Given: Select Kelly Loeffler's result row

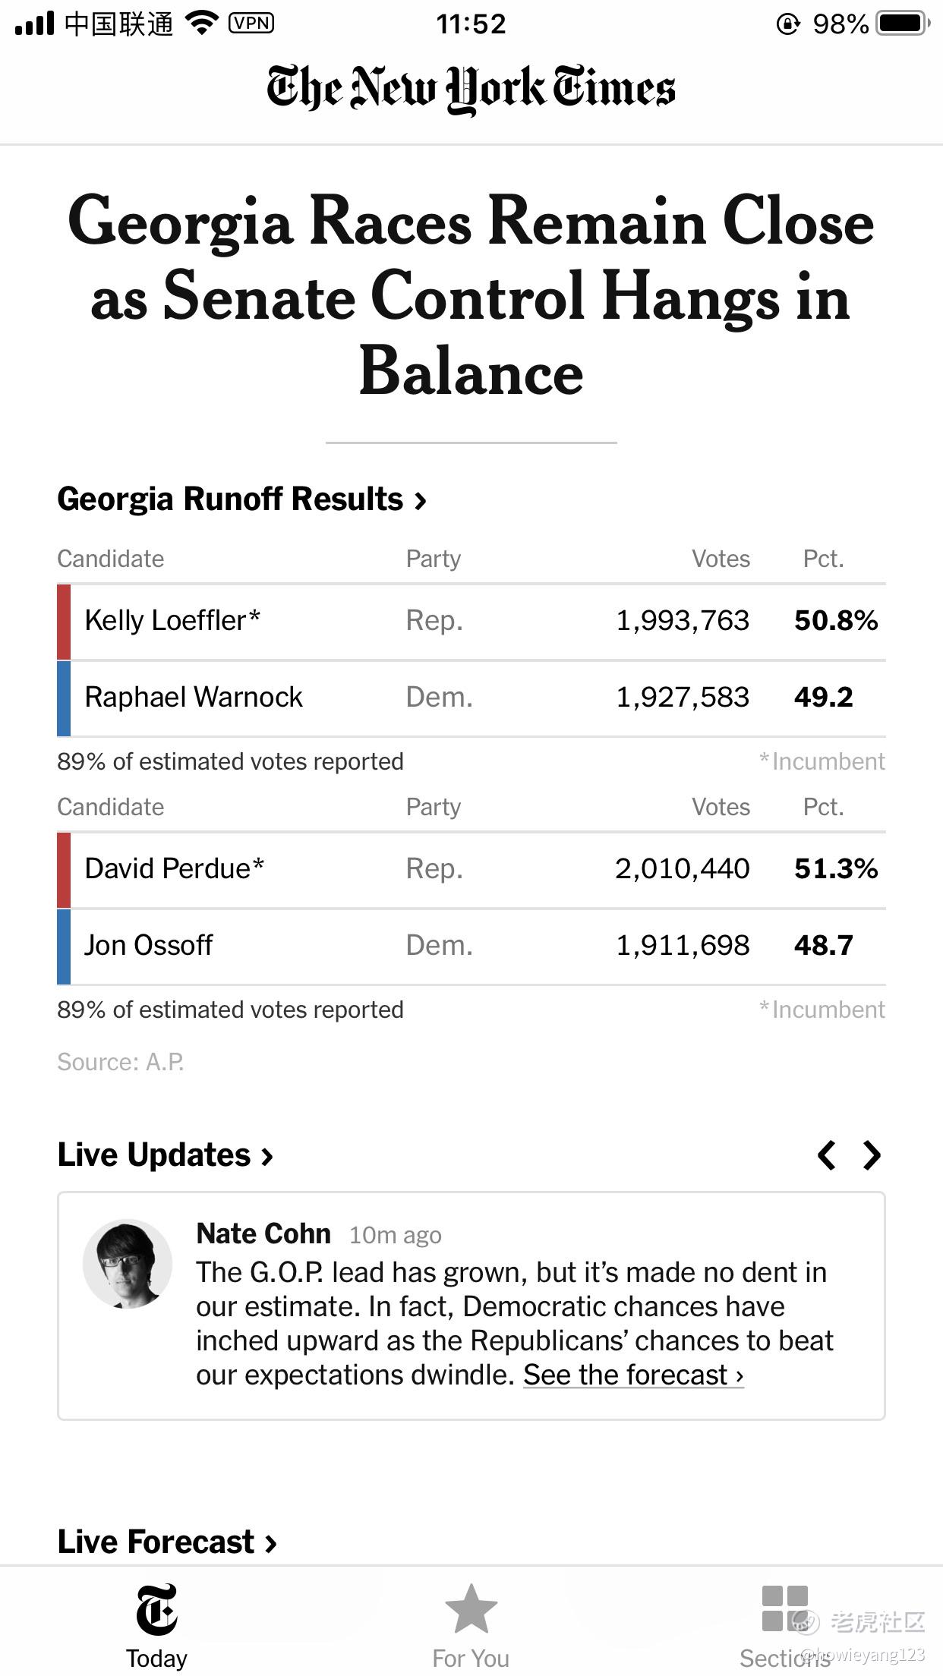Looking at the screenshot, I should tap(471, 621).
